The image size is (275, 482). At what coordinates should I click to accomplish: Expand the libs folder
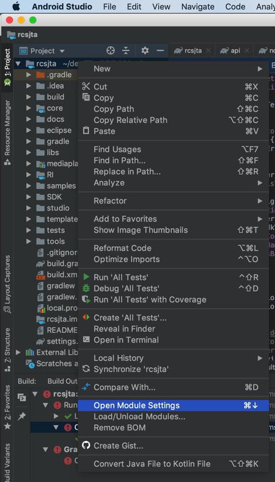coord(29,152)
